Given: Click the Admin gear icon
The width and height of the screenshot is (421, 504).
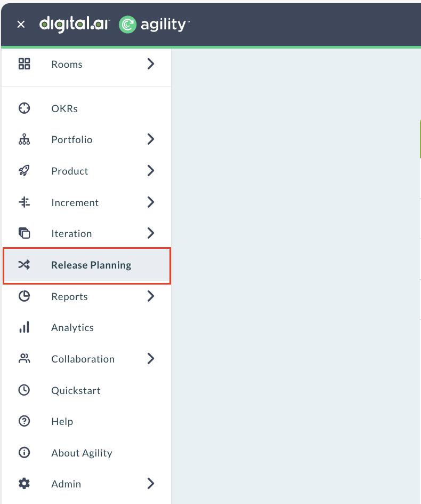Looking at the screenshot, I should tap(24, 484).
